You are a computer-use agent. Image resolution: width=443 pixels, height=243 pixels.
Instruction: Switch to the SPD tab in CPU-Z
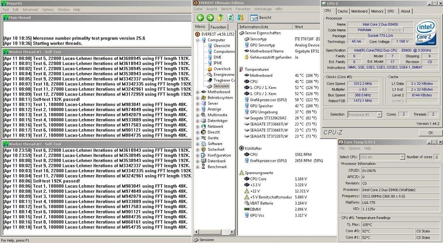tap(390, 11)
